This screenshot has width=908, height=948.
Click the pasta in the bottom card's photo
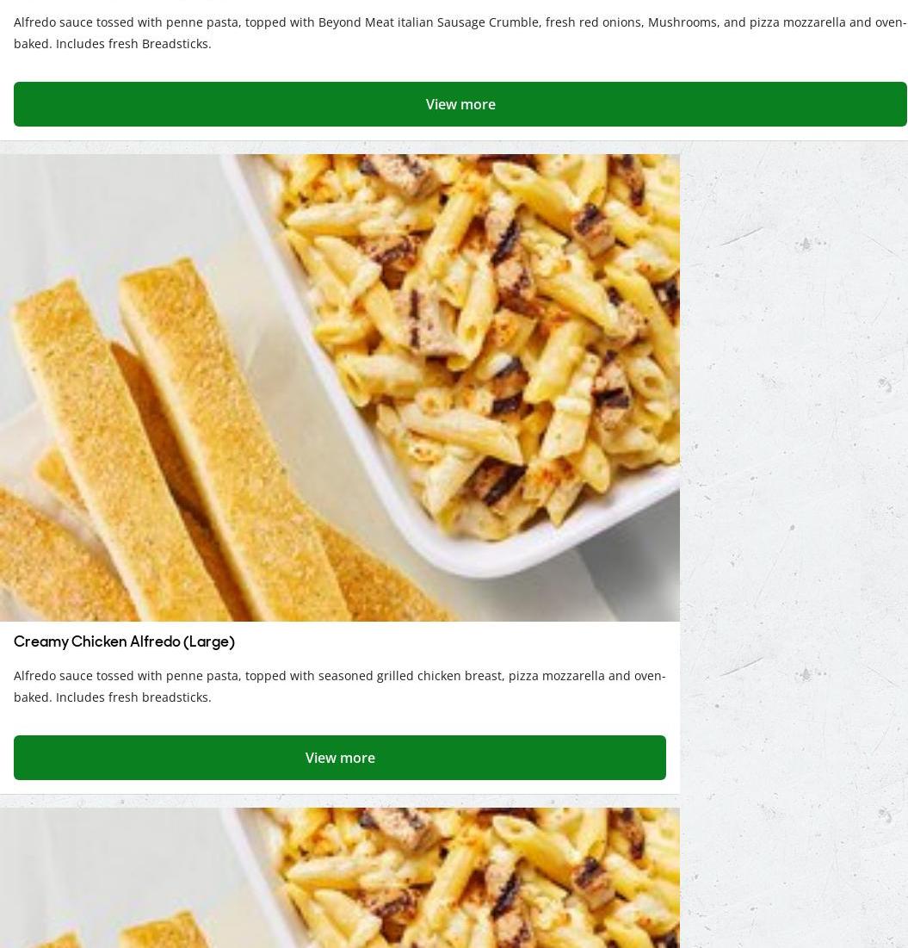coord(484,883)
